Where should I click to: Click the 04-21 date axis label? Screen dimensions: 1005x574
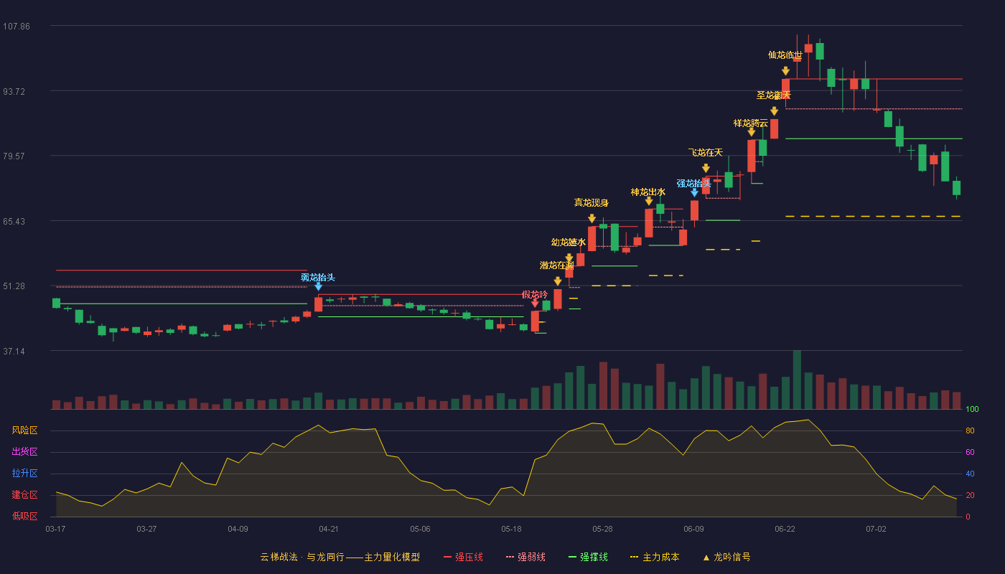(329, 529)
